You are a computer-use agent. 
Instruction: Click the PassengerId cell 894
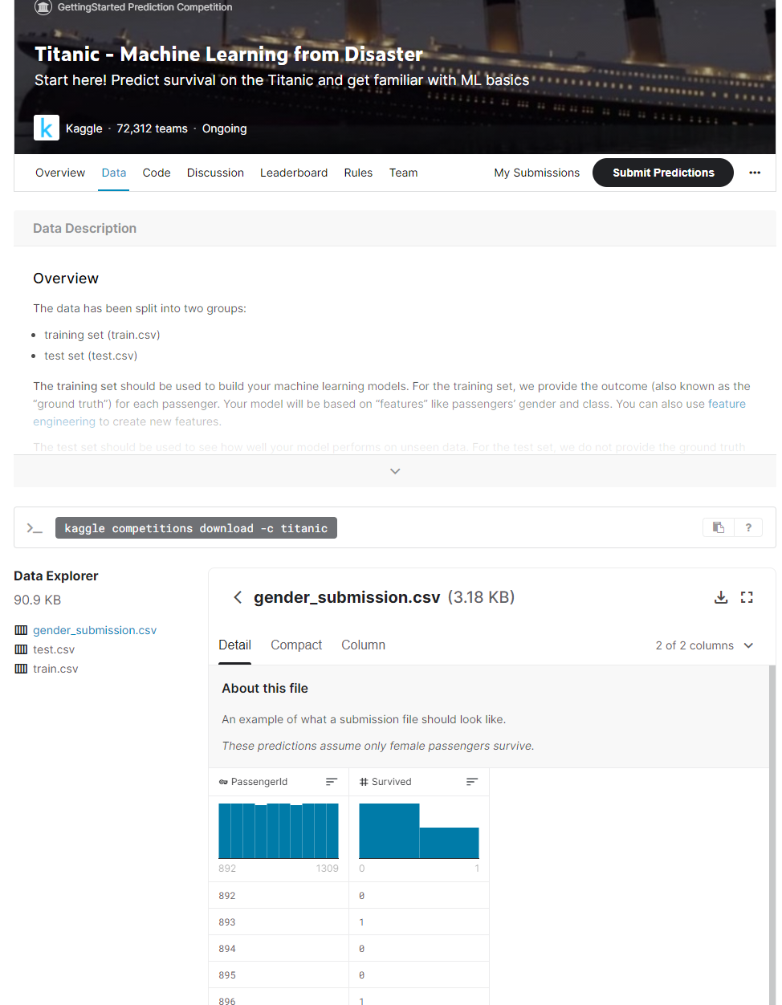(227, 948)
